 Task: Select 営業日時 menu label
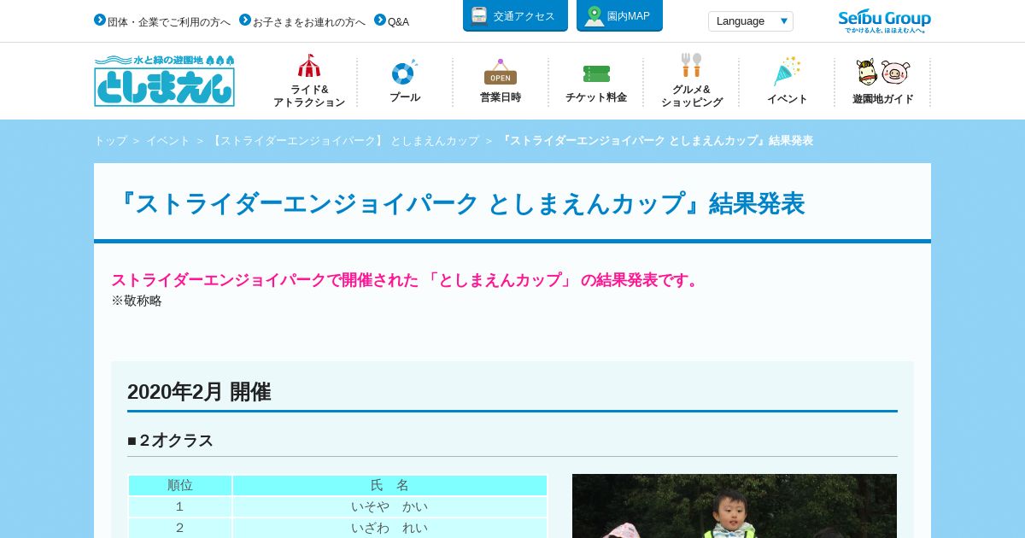click(x=501, y=97)
